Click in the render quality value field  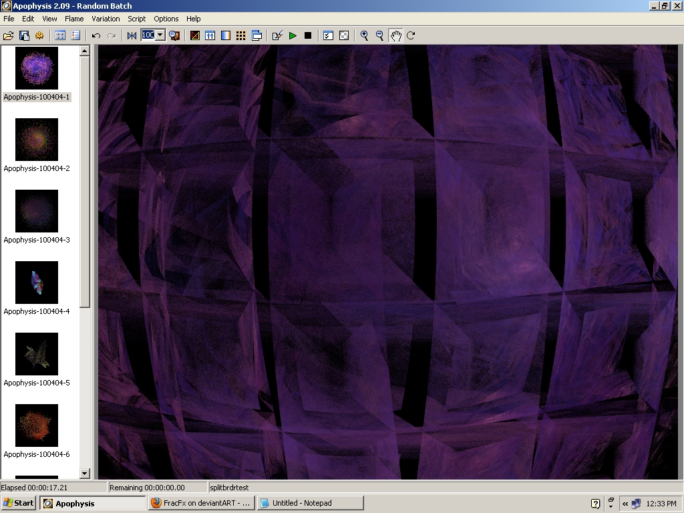148,35
